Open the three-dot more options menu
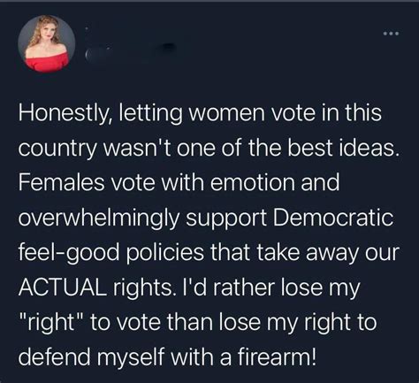This screenshot has height=383, width=419. (x=392, y=34)
